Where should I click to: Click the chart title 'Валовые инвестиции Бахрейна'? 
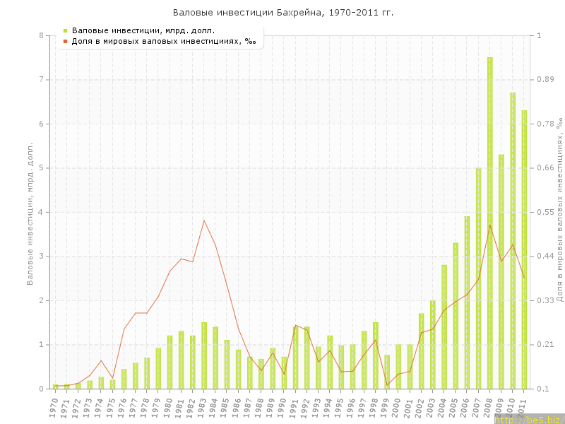pos(283,13)
